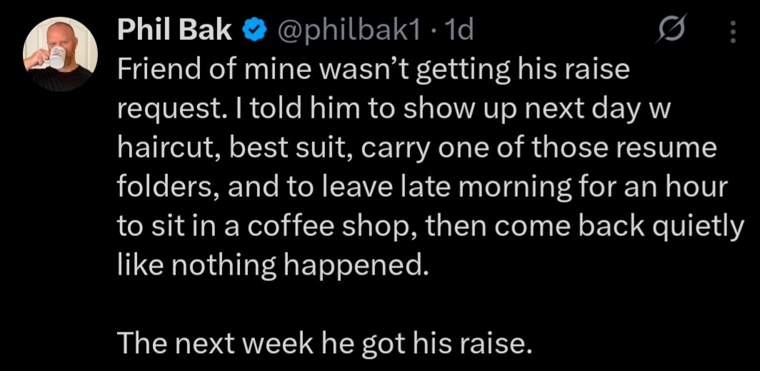
Task: Open the three-dot more options menu
Action: click(733, 31)
